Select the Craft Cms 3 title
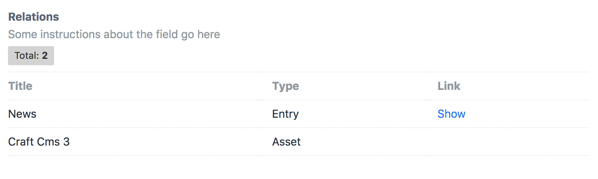The image size is (598, 179). tap(39, 142)
